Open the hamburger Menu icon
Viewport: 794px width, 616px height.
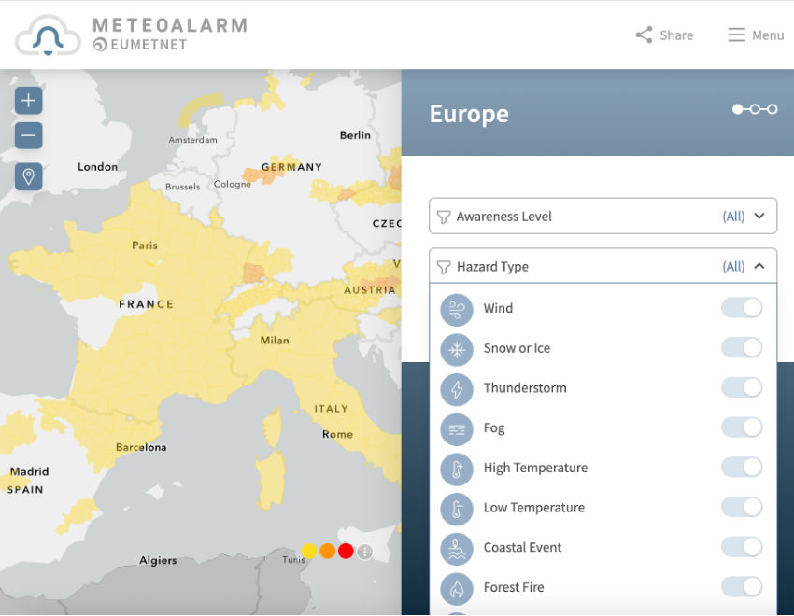pos(736,35)
